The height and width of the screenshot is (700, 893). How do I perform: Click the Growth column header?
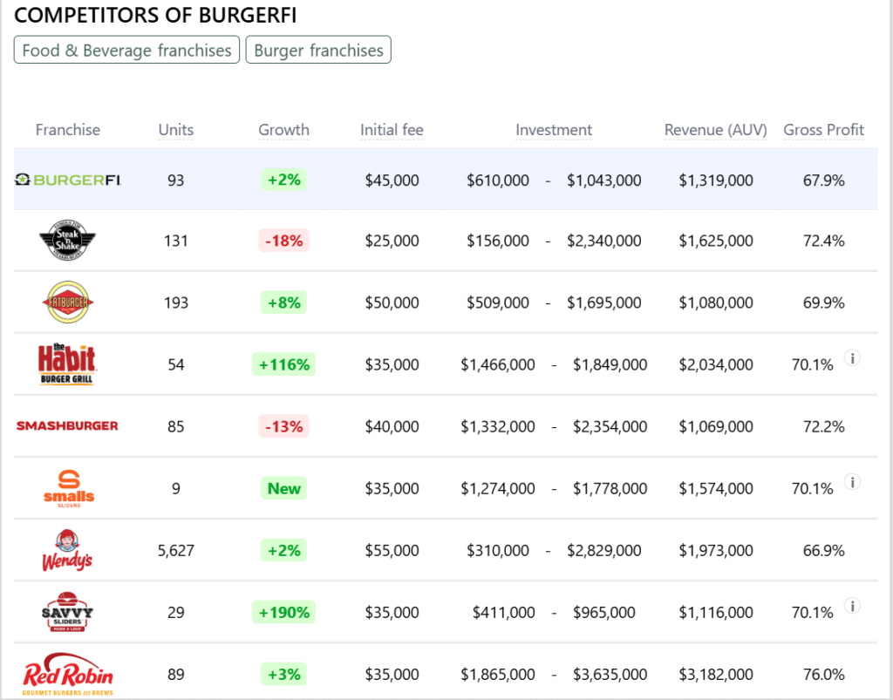pos(283,130)
